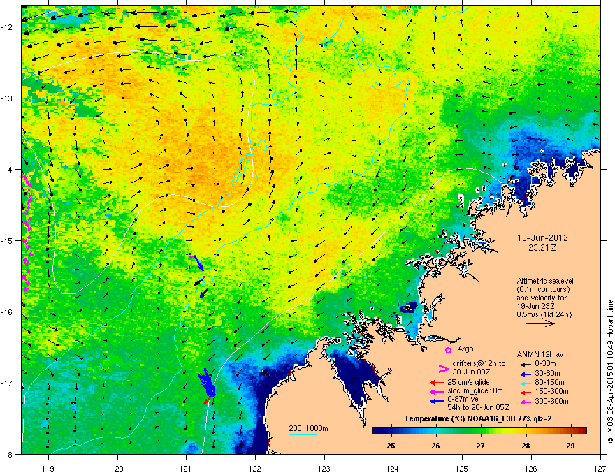The height and width of the screenshot is (475, 615).
Task: Click the '19-Jun 23Z' text
Action: 536,306
